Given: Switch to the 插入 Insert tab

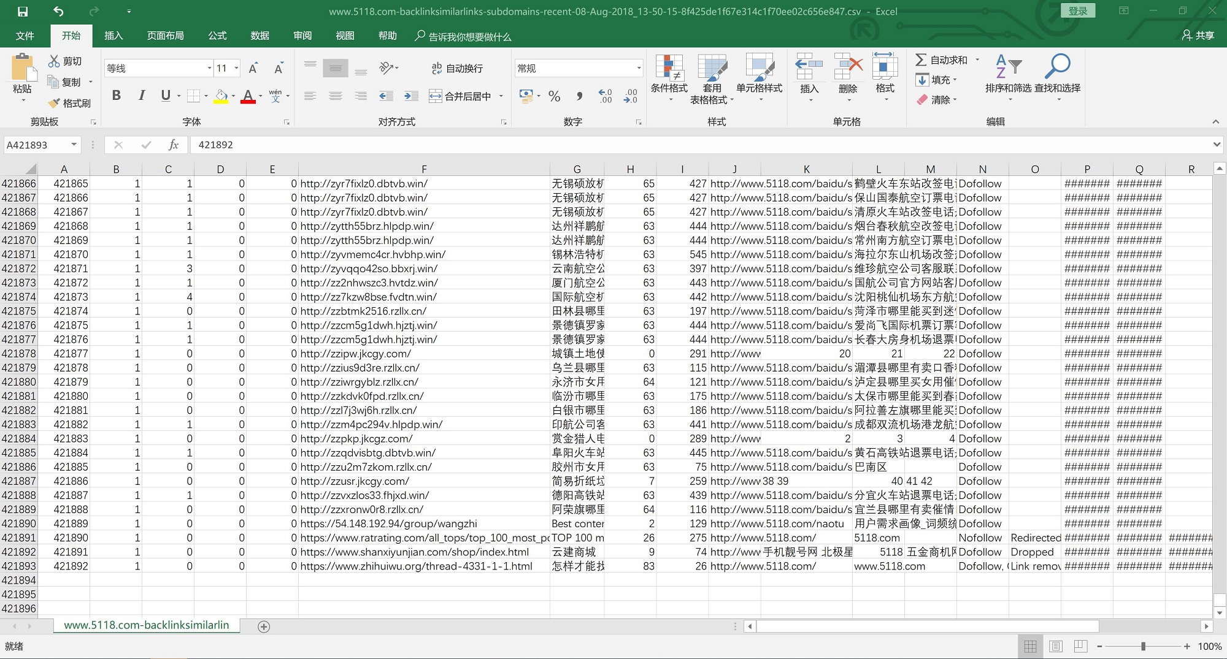Looking at the screenshot, I should point(113,36).
